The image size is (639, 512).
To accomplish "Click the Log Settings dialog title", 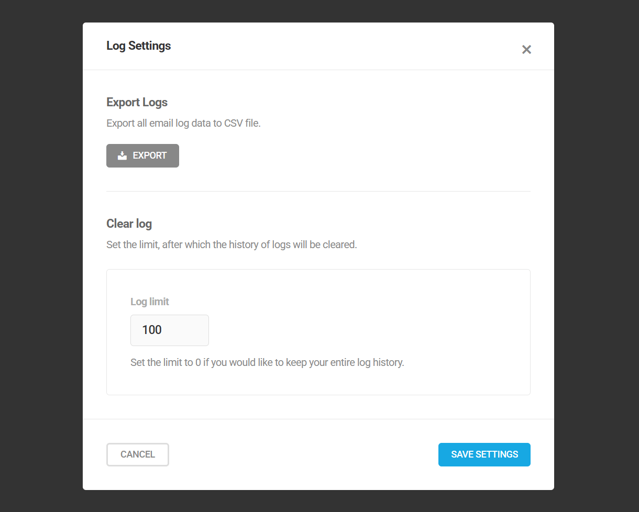I will (x=138, y=46).
